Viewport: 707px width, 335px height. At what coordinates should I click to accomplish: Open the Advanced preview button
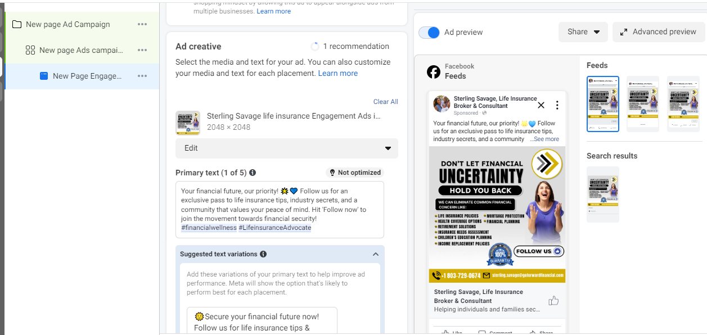click(x=659, y=32)
